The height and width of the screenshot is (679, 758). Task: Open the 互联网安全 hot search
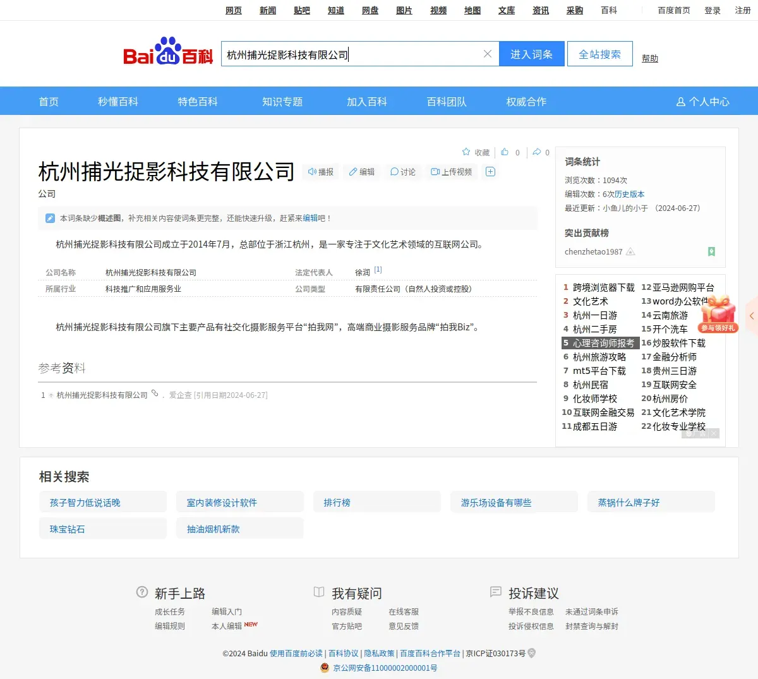pos(675,385)
